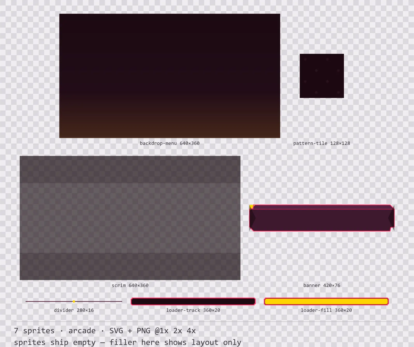The width and height of the screenshot is (414, 347).
Task: Click the 'sprites ship empty' note text
Action: tap(128, 342)
